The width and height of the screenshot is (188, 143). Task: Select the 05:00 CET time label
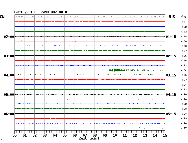9,95
